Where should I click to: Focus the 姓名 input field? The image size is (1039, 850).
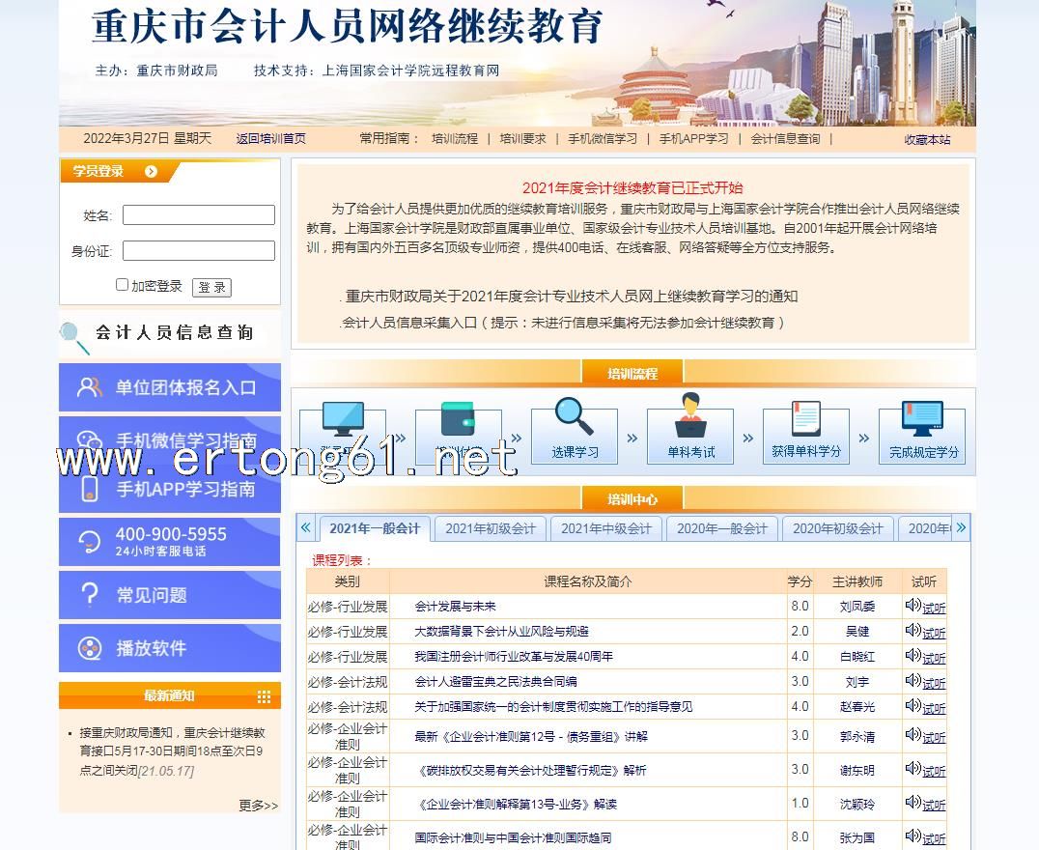coord(198,215)
